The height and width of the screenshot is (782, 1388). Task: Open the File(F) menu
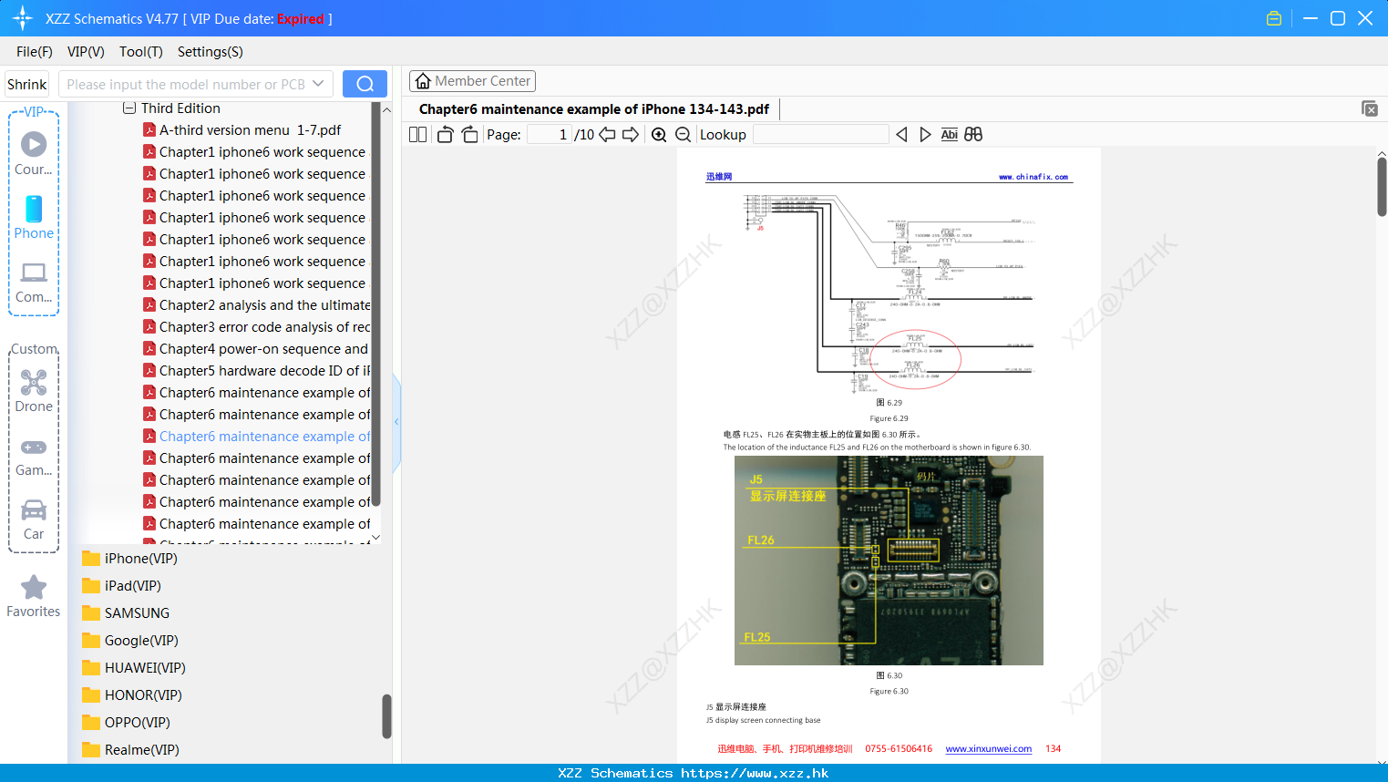[35, 52]
